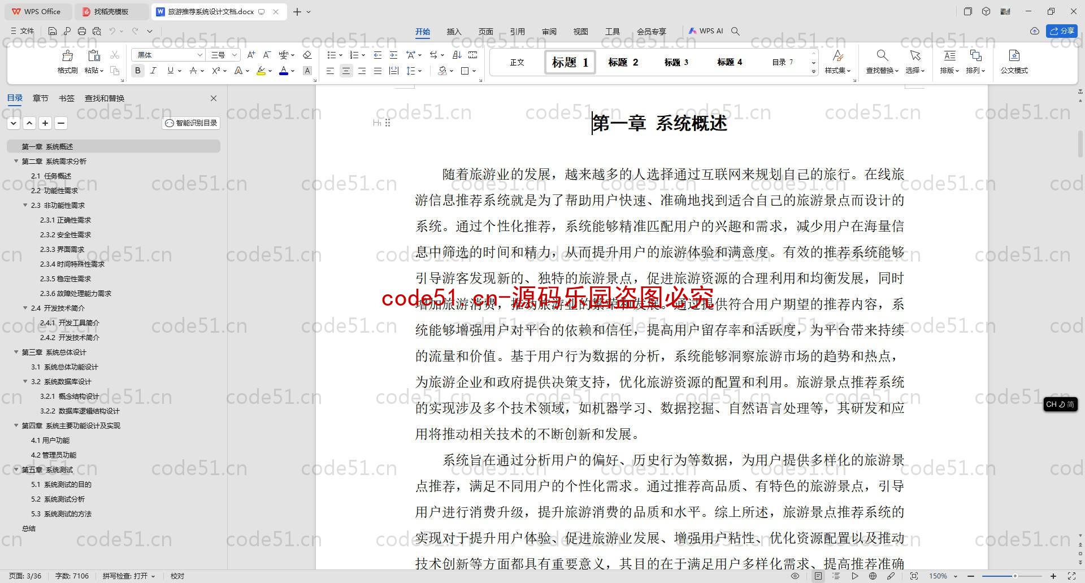The image size is (1085, 583).
Task: Toggle Italic formatting
Action: tap(153, 71)
